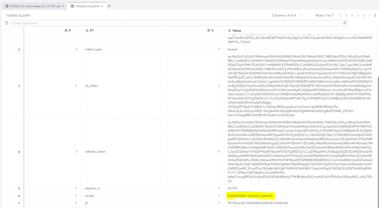Select row number 7 header

click(x=14, y=203)
